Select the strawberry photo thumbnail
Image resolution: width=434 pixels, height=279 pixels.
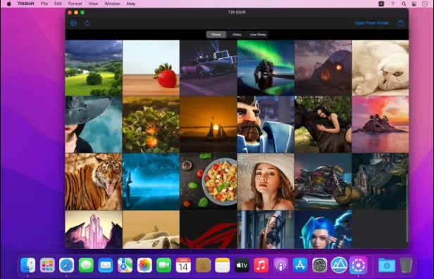[x=151, y=68]
